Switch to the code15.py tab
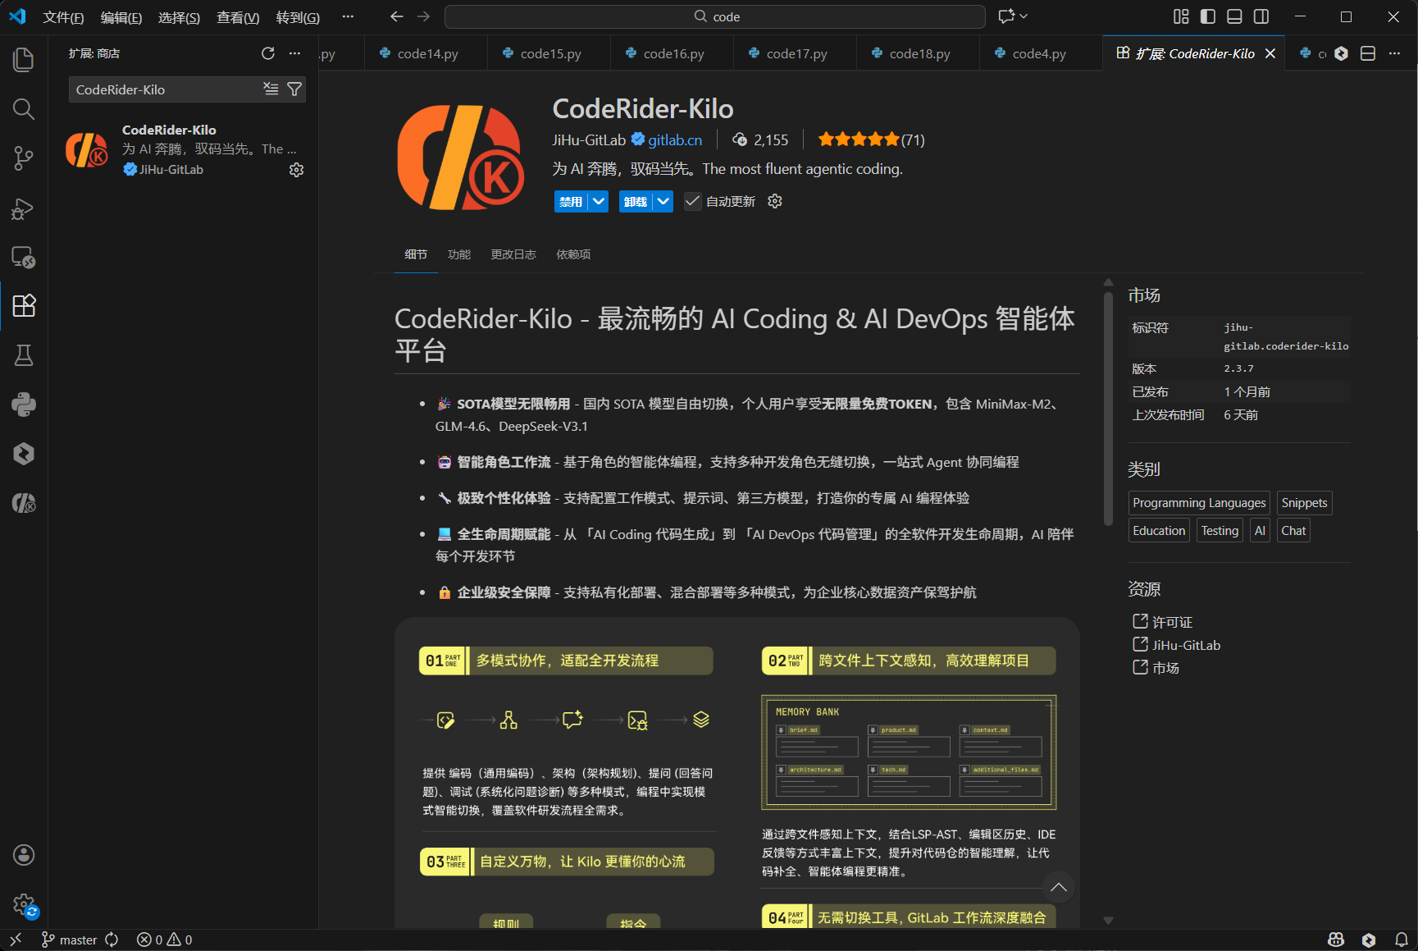Viewport: 1418px width, 951px height. pyautogui.click(x=549, y=53)
